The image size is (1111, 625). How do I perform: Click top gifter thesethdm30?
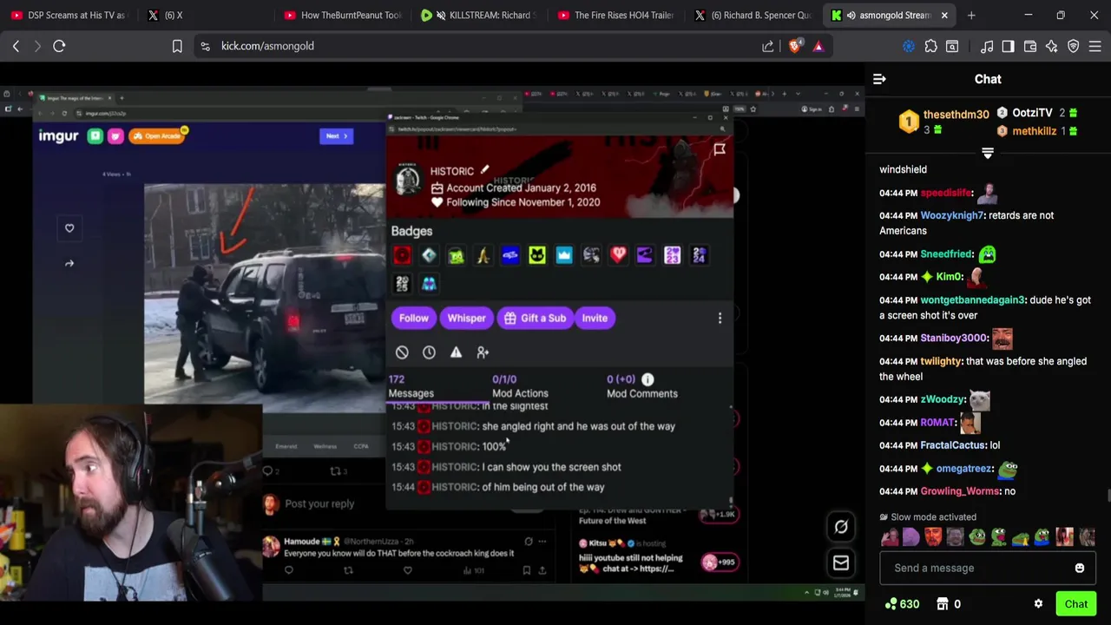956,115
